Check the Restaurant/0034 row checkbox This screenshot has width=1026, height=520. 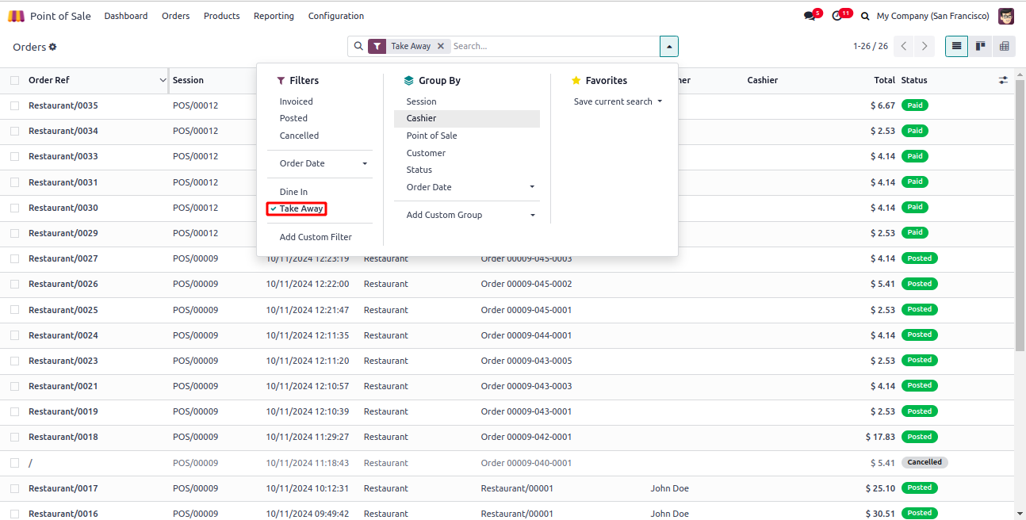15,131
